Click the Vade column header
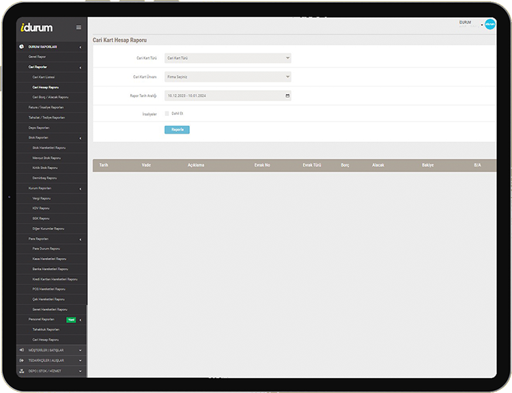Image resolution: width=512 pixels, height=393 pixels. coord(146,165)
